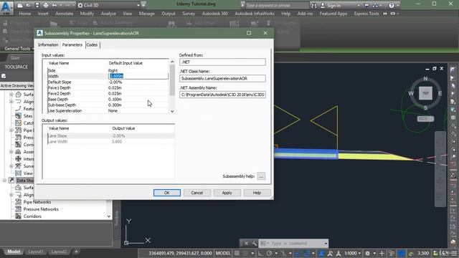Click the Apply button
The height and width of the screenshot is (258, 459).
click(x=227, y=193)
